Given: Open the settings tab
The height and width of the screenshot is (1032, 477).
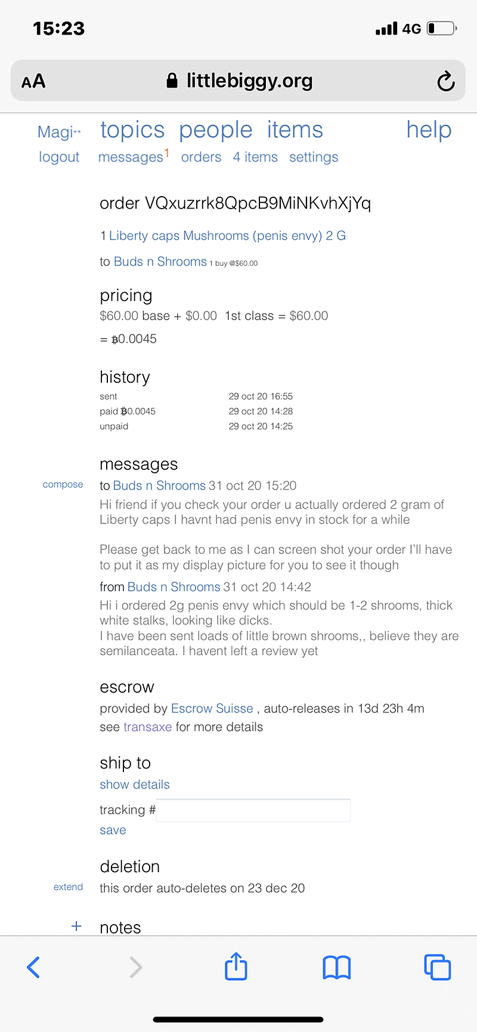Looking at the screenshot, I should coord(314,157).
